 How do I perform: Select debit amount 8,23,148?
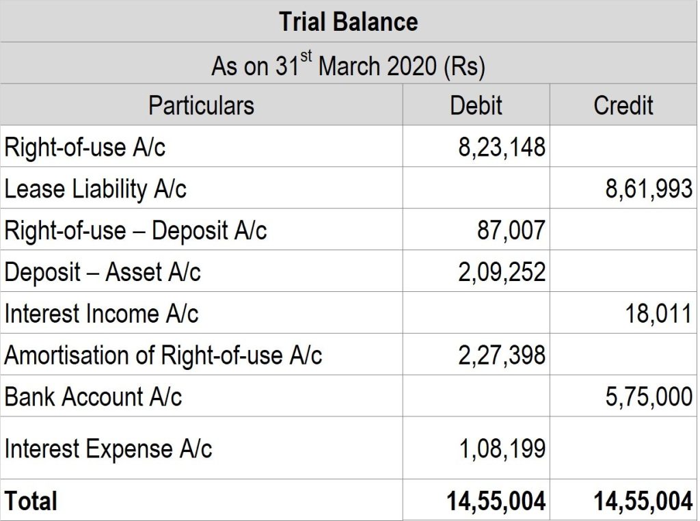502,147
